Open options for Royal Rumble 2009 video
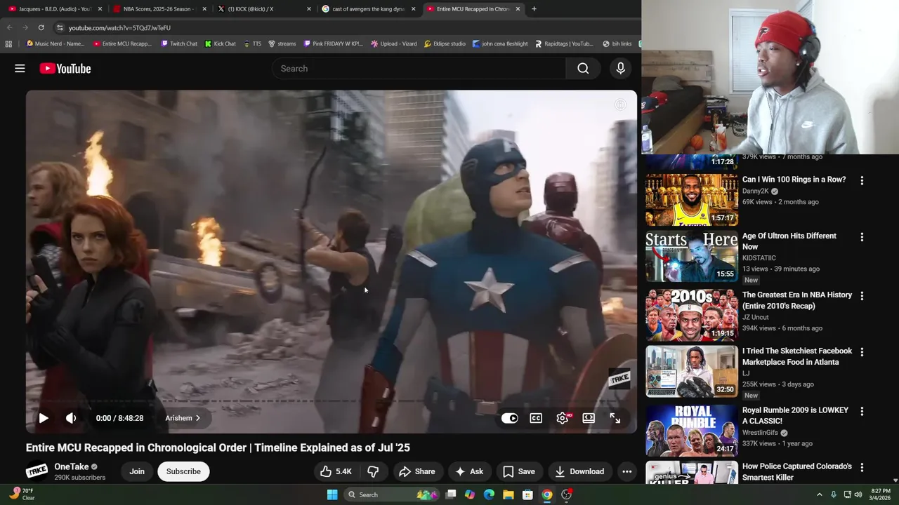Viewport: 899px width, 505px height. click(862, 411)
